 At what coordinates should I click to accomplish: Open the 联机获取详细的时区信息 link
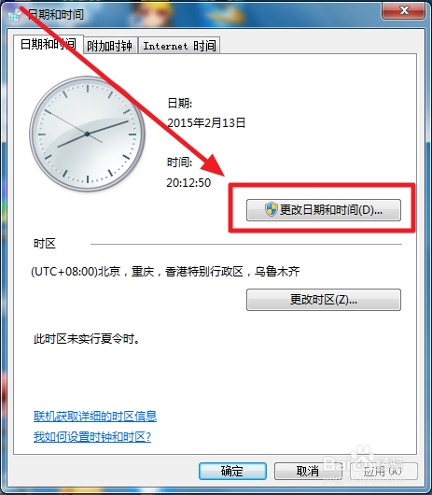(x=95, y=416)
